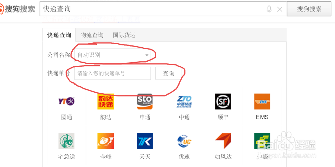The image size is (335, 167).
Task: Select the STO 申通 courier icon
Action: (x=145, y=102)
